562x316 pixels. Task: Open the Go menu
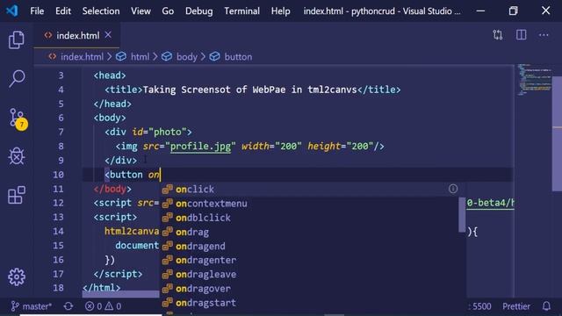(168, 11)
